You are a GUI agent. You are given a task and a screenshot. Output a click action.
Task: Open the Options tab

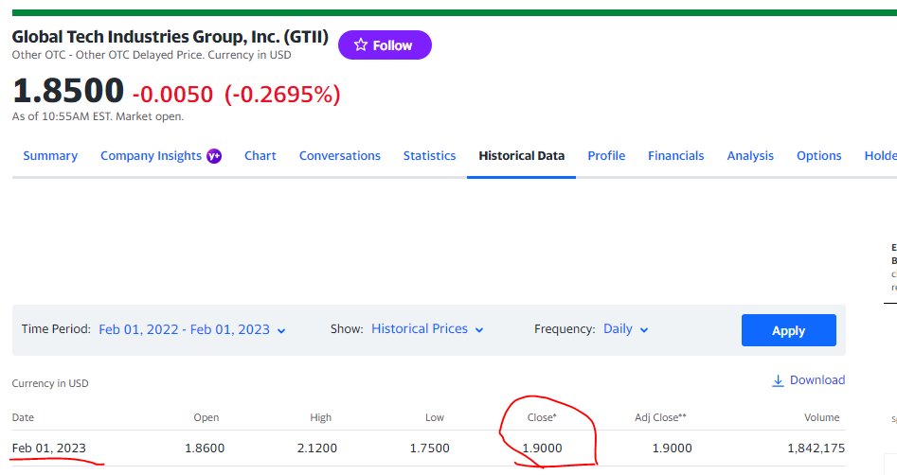818,156
